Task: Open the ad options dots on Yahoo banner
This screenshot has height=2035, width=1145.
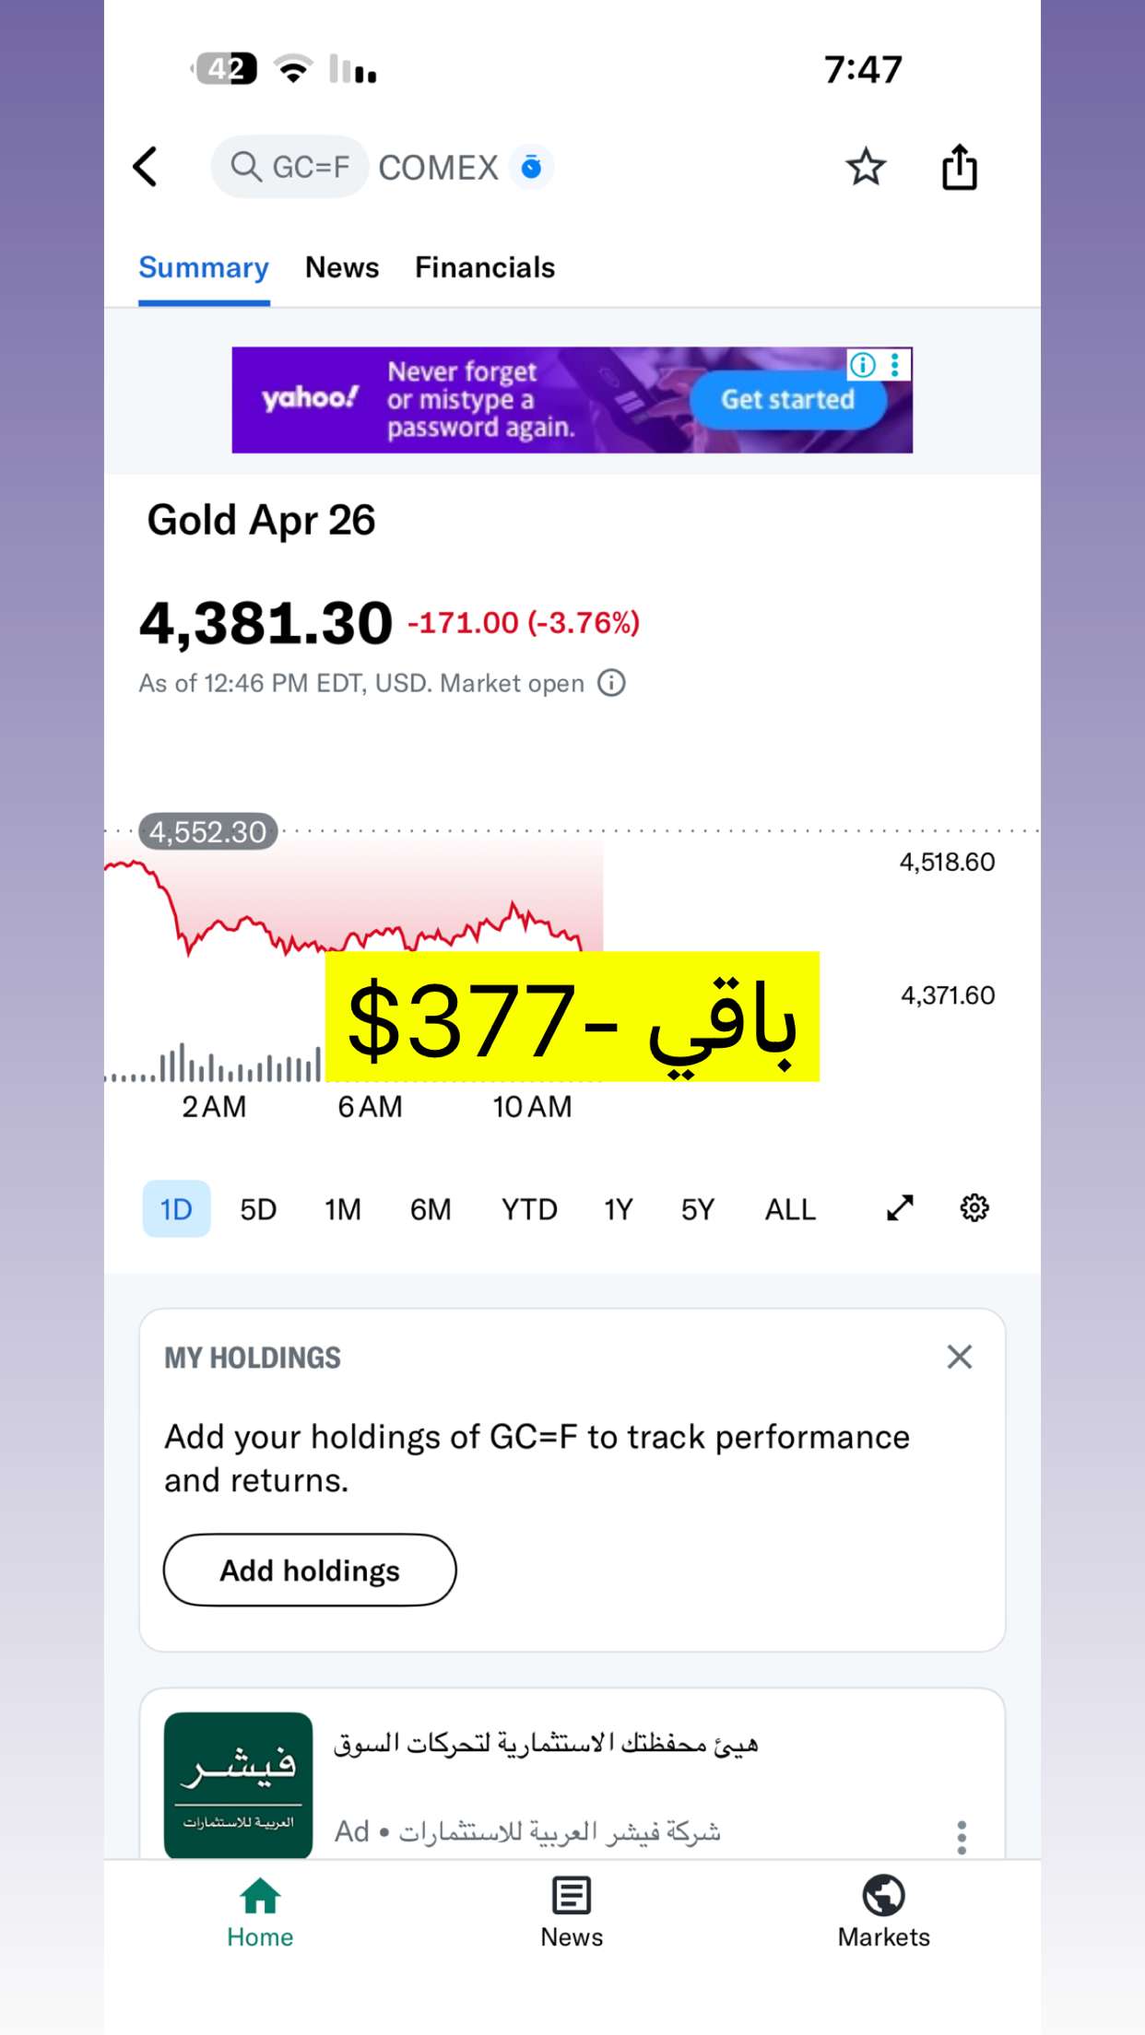Action: pos(895,365)
